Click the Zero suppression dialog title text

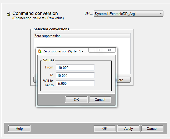pyautogui.click(x=64, y=51)
